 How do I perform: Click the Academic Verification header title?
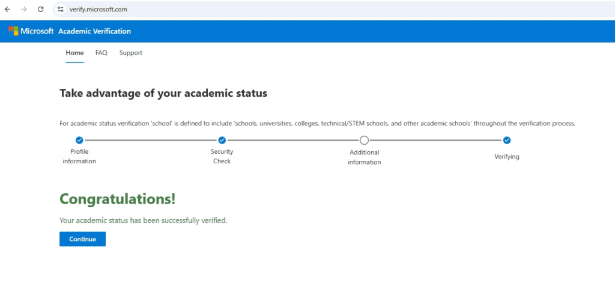click(x=94, y=31)
